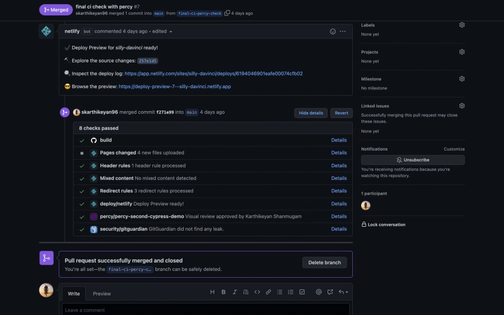Open Details for Redirect rules check

[339, 191]
